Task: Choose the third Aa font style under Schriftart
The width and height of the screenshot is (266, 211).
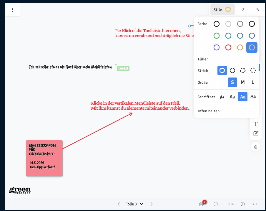Action: tap(242, 97)
